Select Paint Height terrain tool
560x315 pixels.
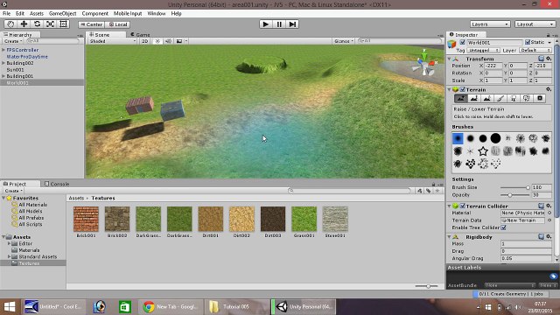pos(474,99)
